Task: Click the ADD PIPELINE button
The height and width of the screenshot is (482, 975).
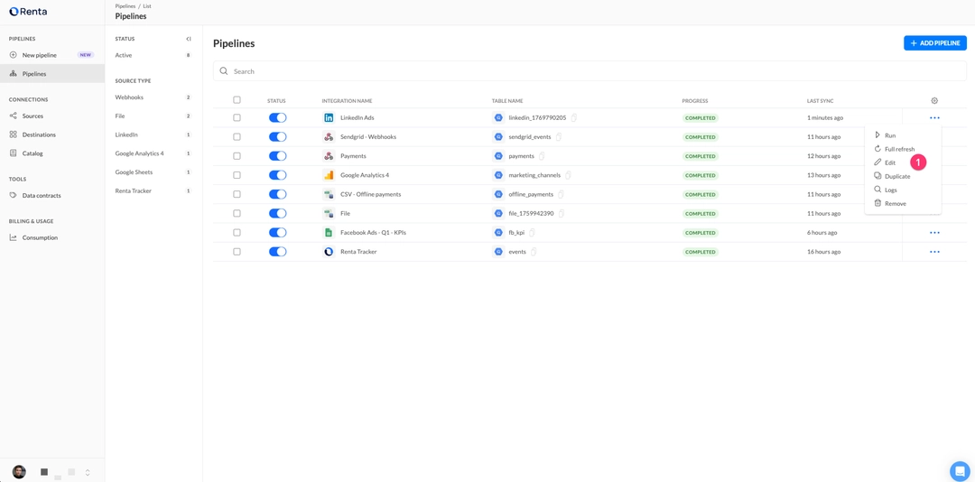Action: coord(935,43)
